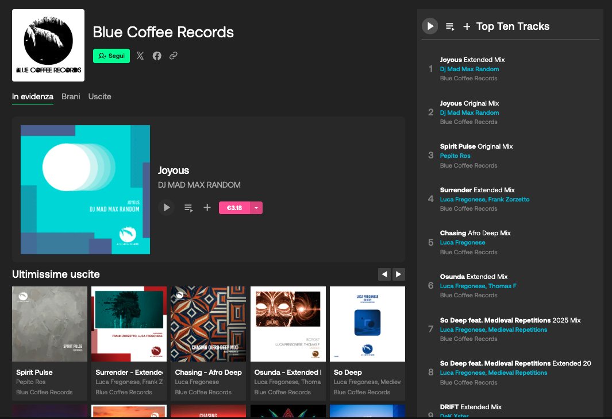This screenshot has width=612, height=419.
Task: Add Joyous release to a playlist
Action: [x=207, y=207]
